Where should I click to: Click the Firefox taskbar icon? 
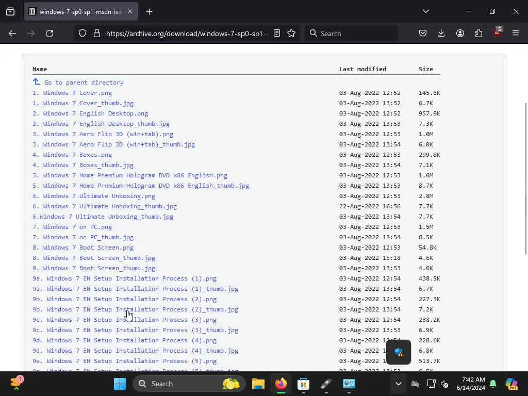click(x=281, y=384)
